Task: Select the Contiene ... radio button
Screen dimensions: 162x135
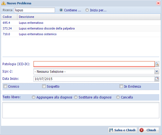Action: 61,10
